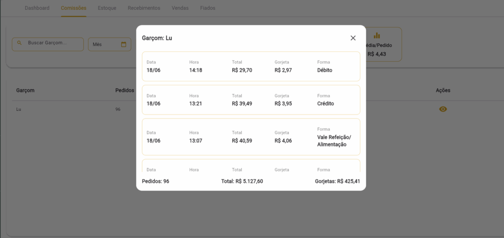Click the Ações column header
The height and width of the screenshot is (238, 504).
pyautogui.click(x=443, y=90)
